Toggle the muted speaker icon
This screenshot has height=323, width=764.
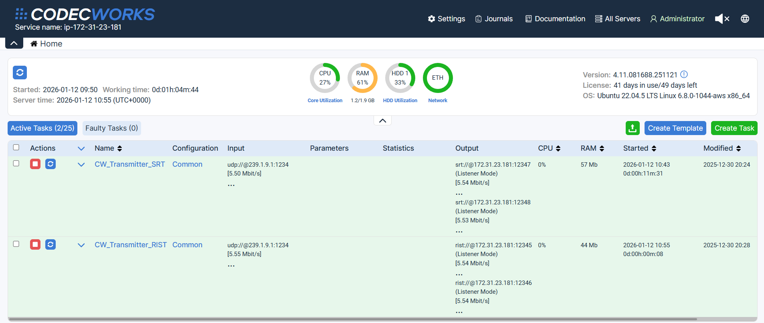pos(722,19)
